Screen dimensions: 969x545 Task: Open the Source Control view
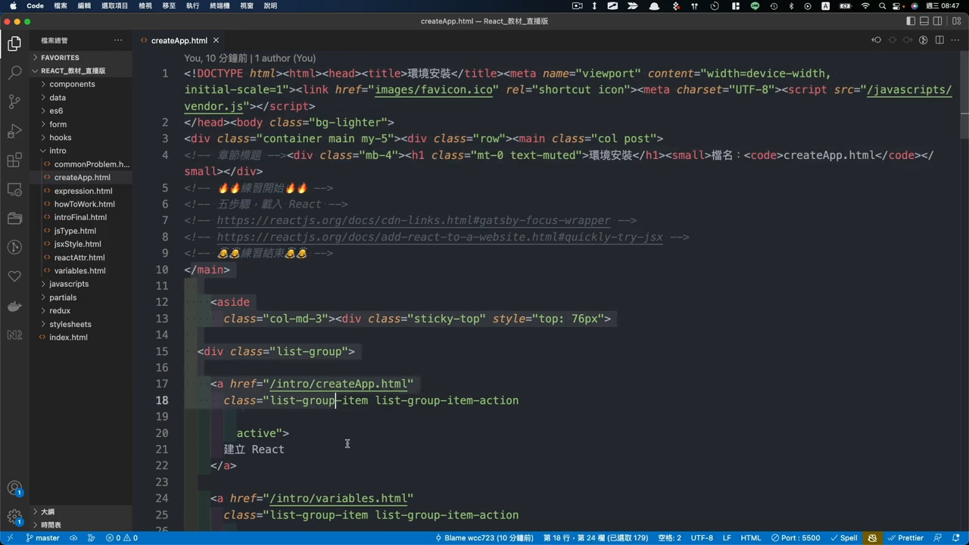coord(14,101)
